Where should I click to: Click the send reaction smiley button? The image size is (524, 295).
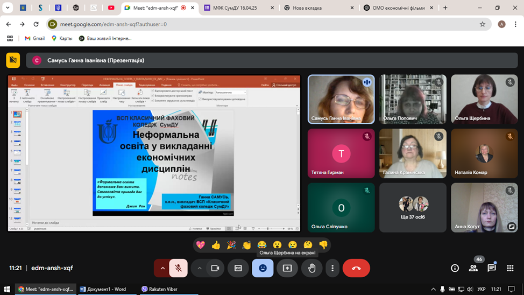(263, 268)
